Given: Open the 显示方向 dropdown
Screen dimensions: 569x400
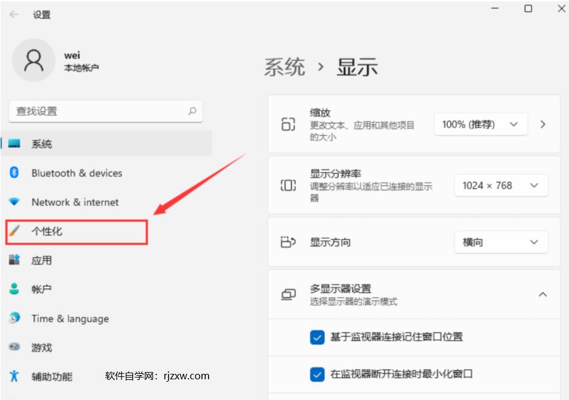Looking at the screenshot, I should tap(500, 242).
